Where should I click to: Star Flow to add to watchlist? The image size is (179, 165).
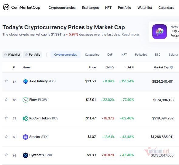(6, 99)
